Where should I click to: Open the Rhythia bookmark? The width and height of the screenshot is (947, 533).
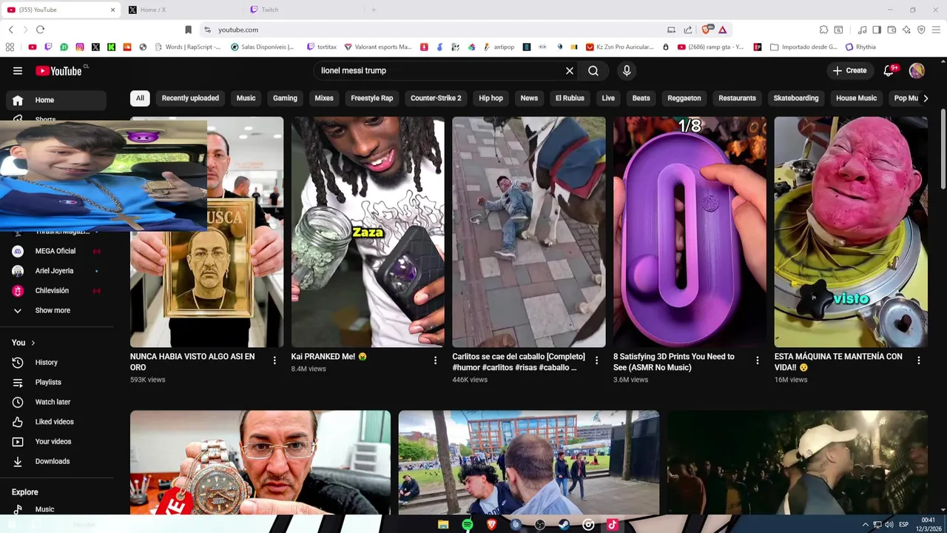pyautogui.click(x=860, y=47)
